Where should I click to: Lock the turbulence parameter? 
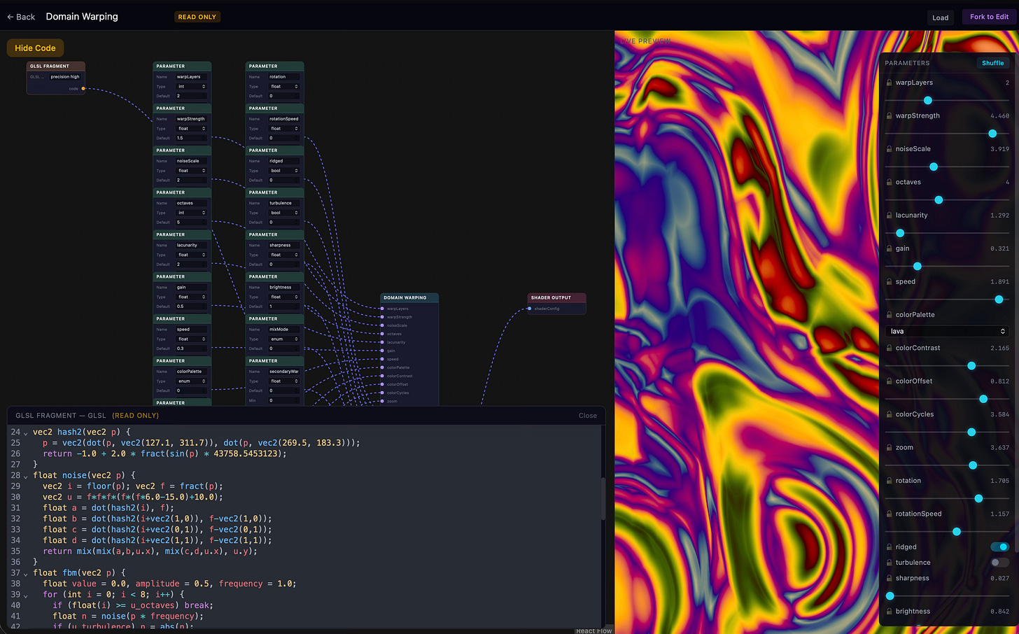pyautogui.click(x=889, y=563)
